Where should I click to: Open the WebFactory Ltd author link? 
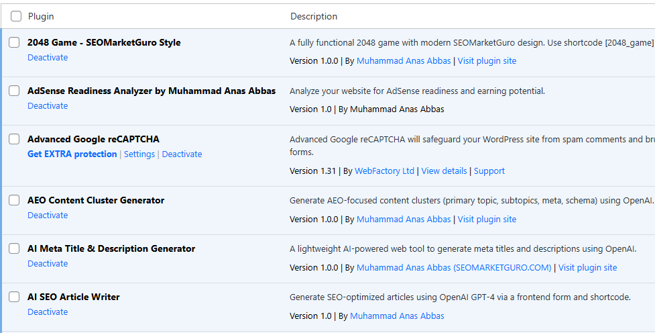[384, 171]
